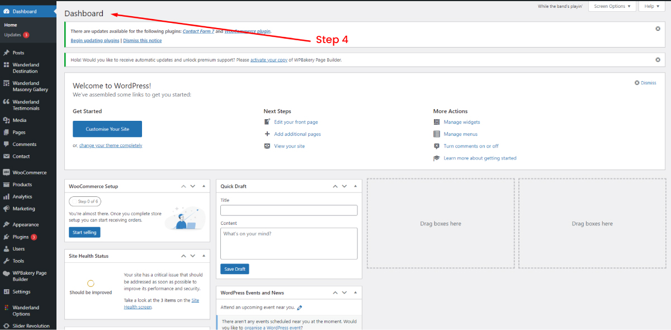Click the Appearance paintbrush icon
The height and width of the screenshot is (330, 671).
tap(7, 225)
